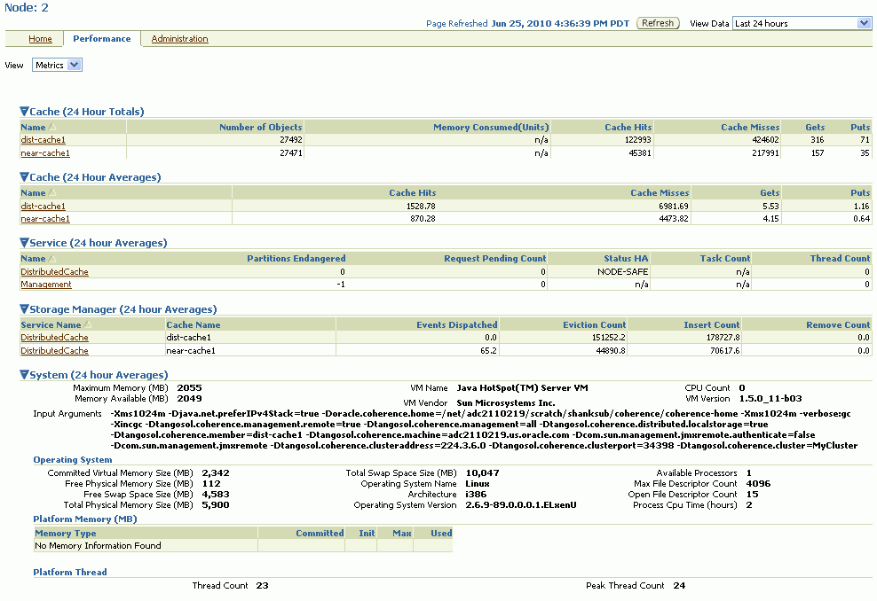Select the 70617.6 insert count value
Screen dimensions: 877x601
[x=725, y=351]
